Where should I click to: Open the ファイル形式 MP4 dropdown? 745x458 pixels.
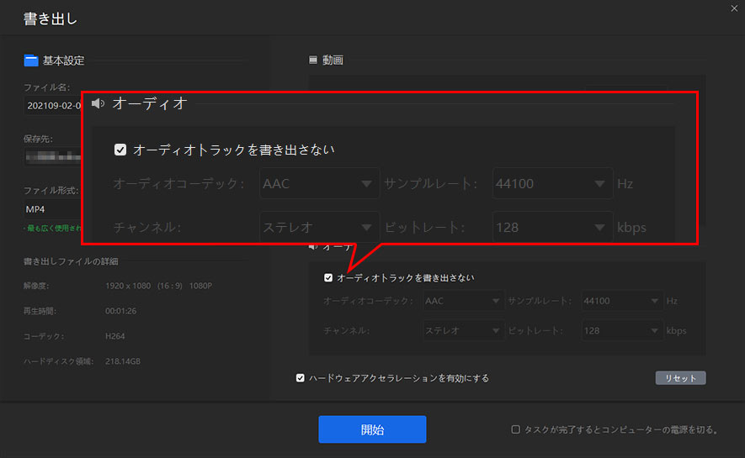click(53, 209)
